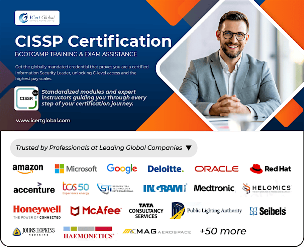Select the Honeywell logo

tap(37, 210)
